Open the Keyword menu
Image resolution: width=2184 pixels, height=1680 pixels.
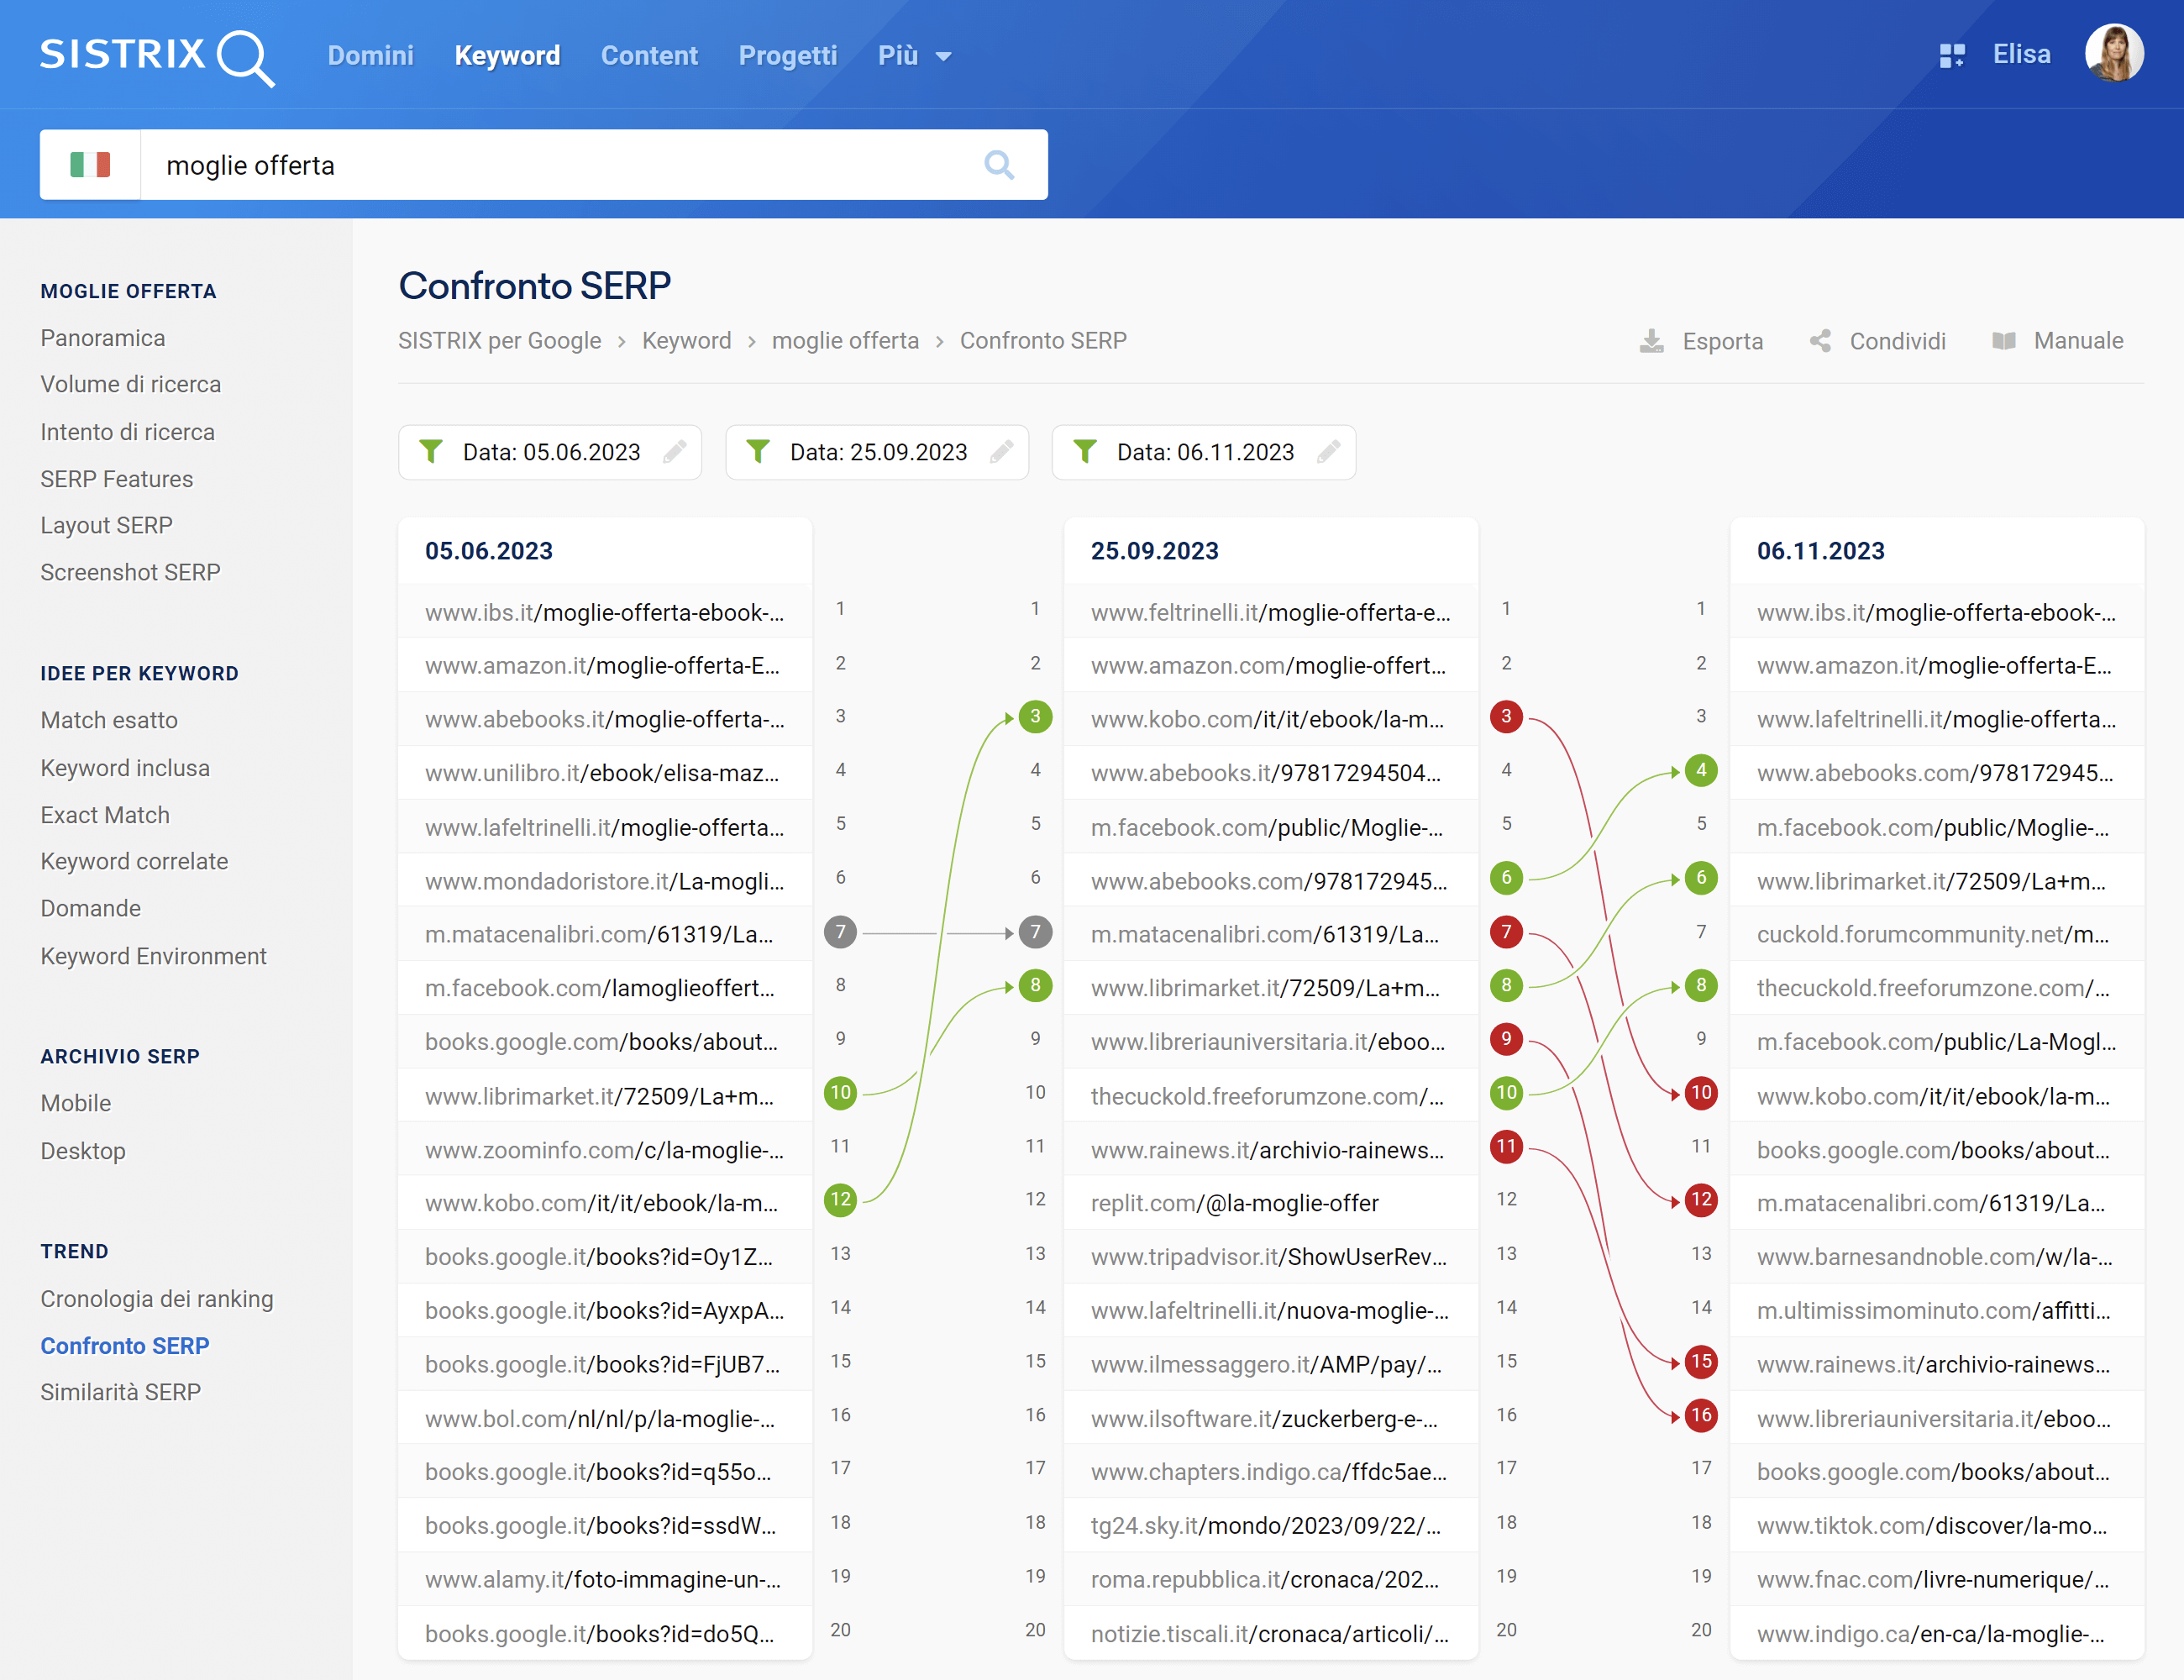507,55
